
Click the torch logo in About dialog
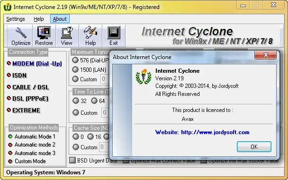(x=144, y=77)
